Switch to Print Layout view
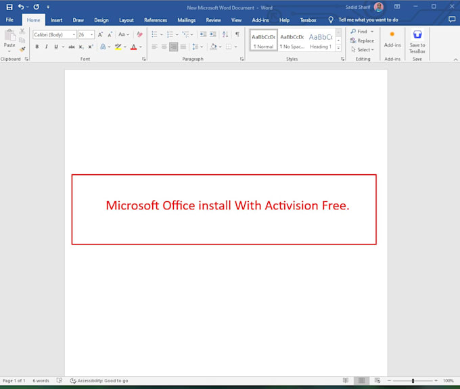 (x=361, y=380)
